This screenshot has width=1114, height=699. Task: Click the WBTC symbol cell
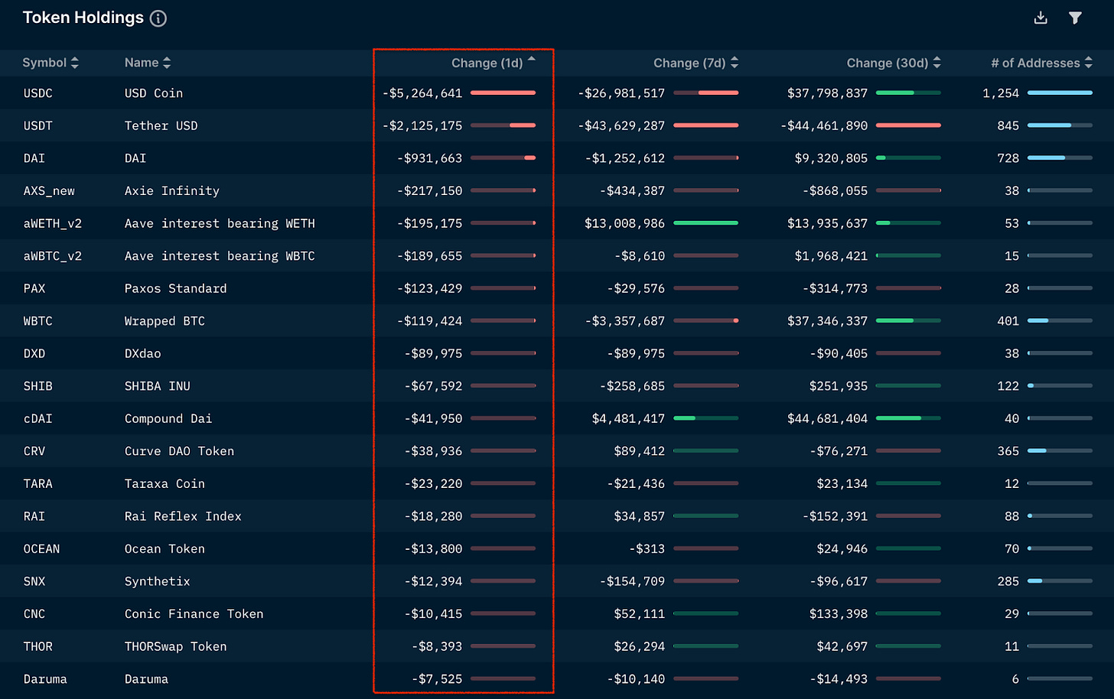coord(38,321)
